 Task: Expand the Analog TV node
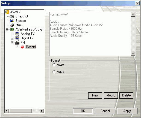[x=12, y=34]
